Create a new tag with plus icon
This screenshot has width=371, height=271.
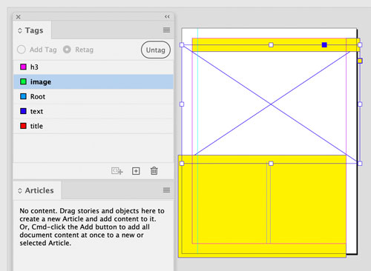136,171
